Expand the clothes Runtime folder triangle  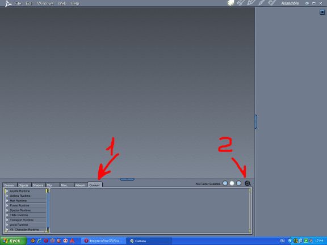(7, 196)
